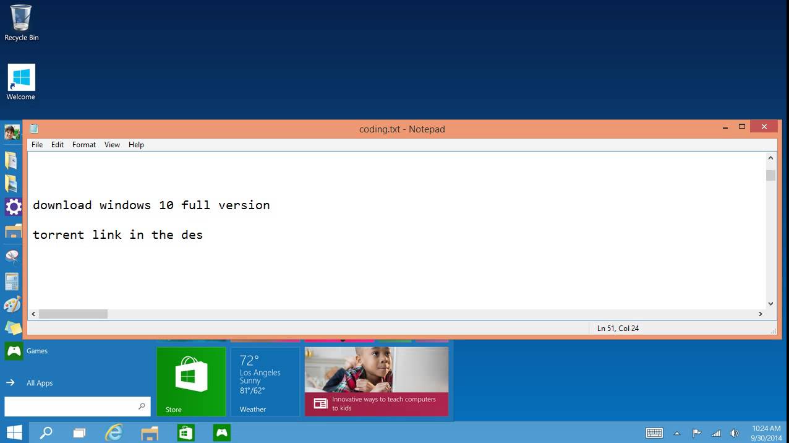Click the vertical scrollbar down arrow

click(x=770, y=303)
